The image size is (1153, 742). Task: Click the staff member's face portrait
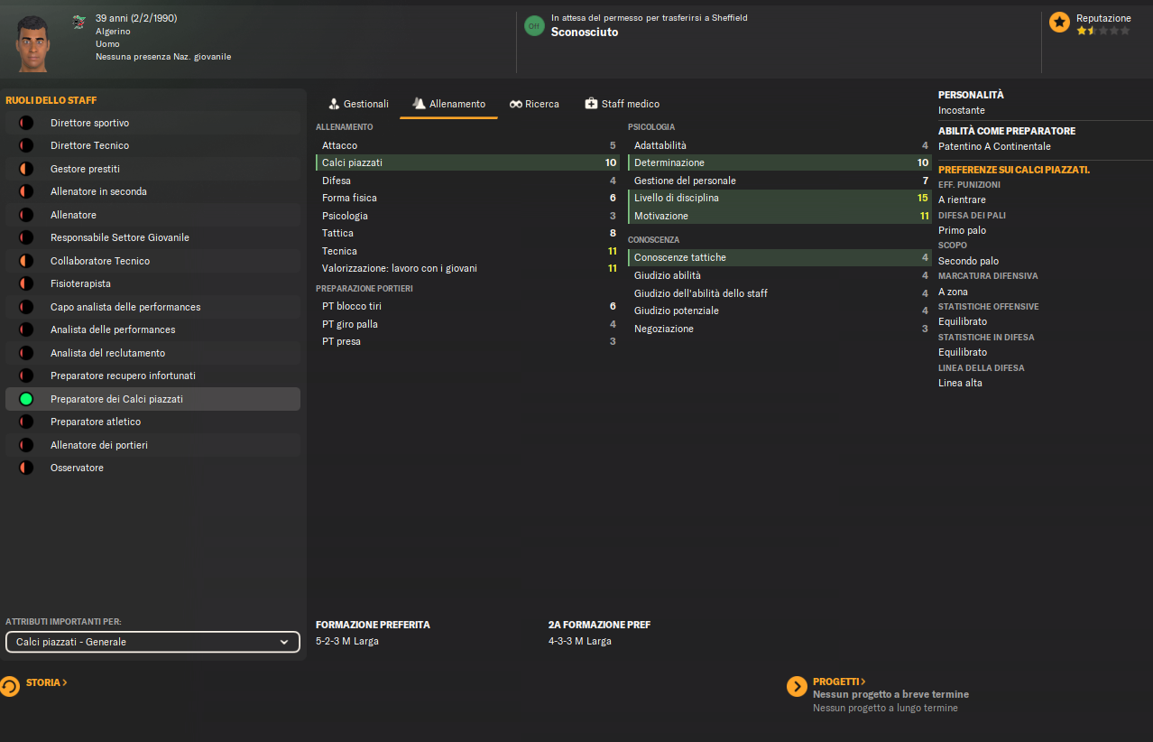[34, 42]
